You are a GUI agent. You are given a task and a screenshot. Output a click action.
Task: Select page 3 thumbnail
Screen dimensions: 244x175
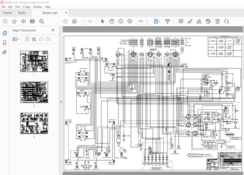coord(34,123)
